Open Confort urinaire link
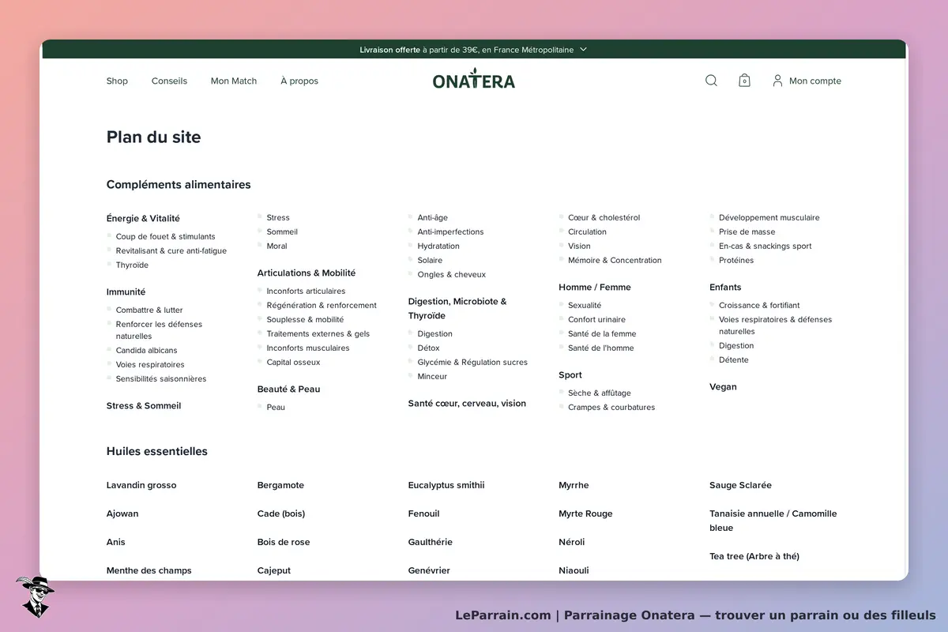The image size is (948, 632). pos(596,319)
